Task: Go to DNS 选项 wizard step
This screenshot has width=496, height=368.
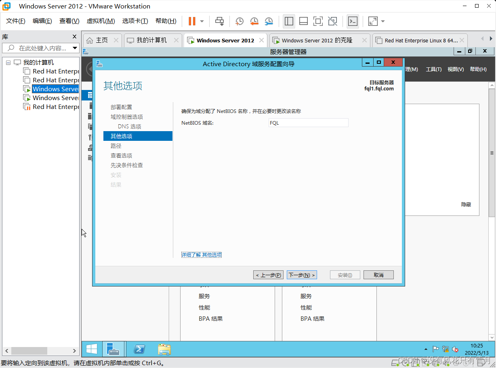Action: pos(130,126)
